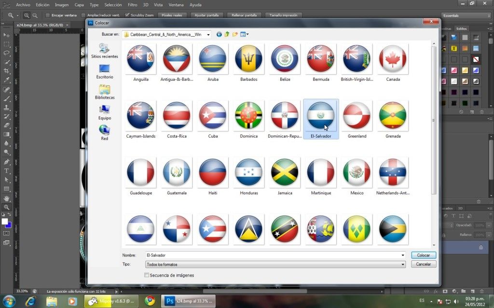Open the Edición menu
This screenshot has width=494, height=308.
pos(42,5)
